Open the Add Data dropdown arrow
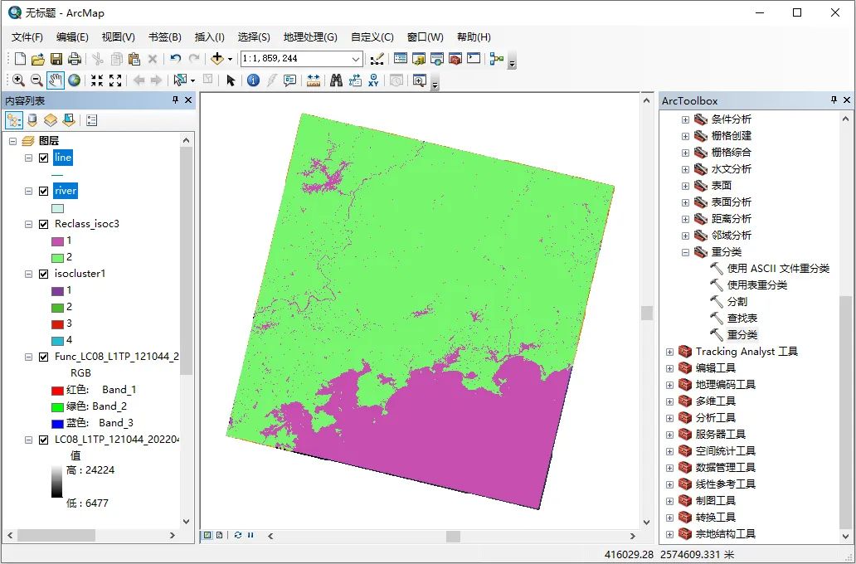 230,58
